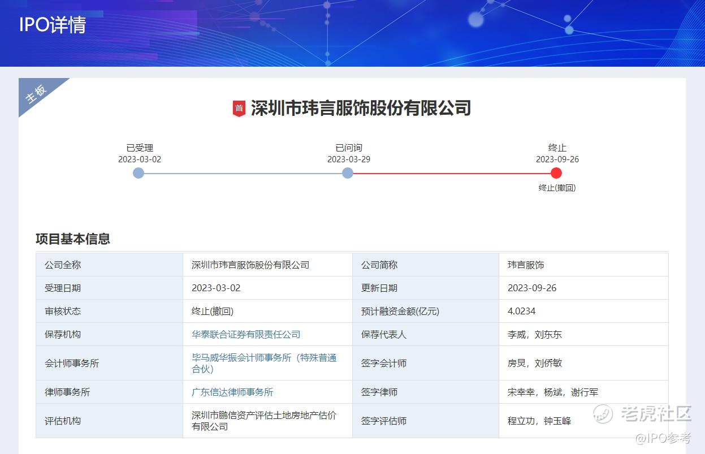Click the '玮言服饰' company short name cell
This screenshot has width=705, height=454.
526,265
